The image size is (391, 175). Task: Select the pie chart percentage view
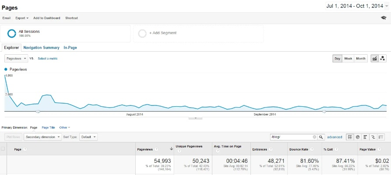[358, 137]
